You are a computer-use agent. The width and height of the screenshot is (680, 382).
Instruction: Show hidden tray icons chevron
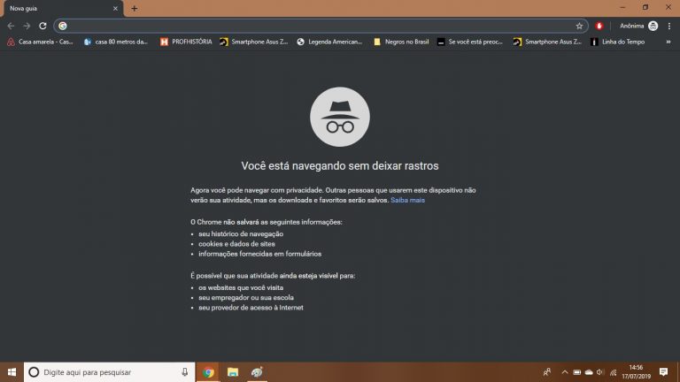[565, 372]
